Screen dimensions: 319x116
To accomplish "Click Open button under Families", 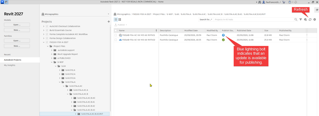I will pos(17,41).
